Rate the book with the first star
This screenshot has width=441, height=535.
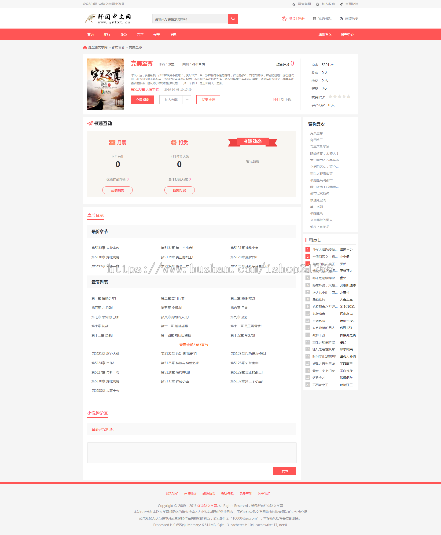point(330,97)
